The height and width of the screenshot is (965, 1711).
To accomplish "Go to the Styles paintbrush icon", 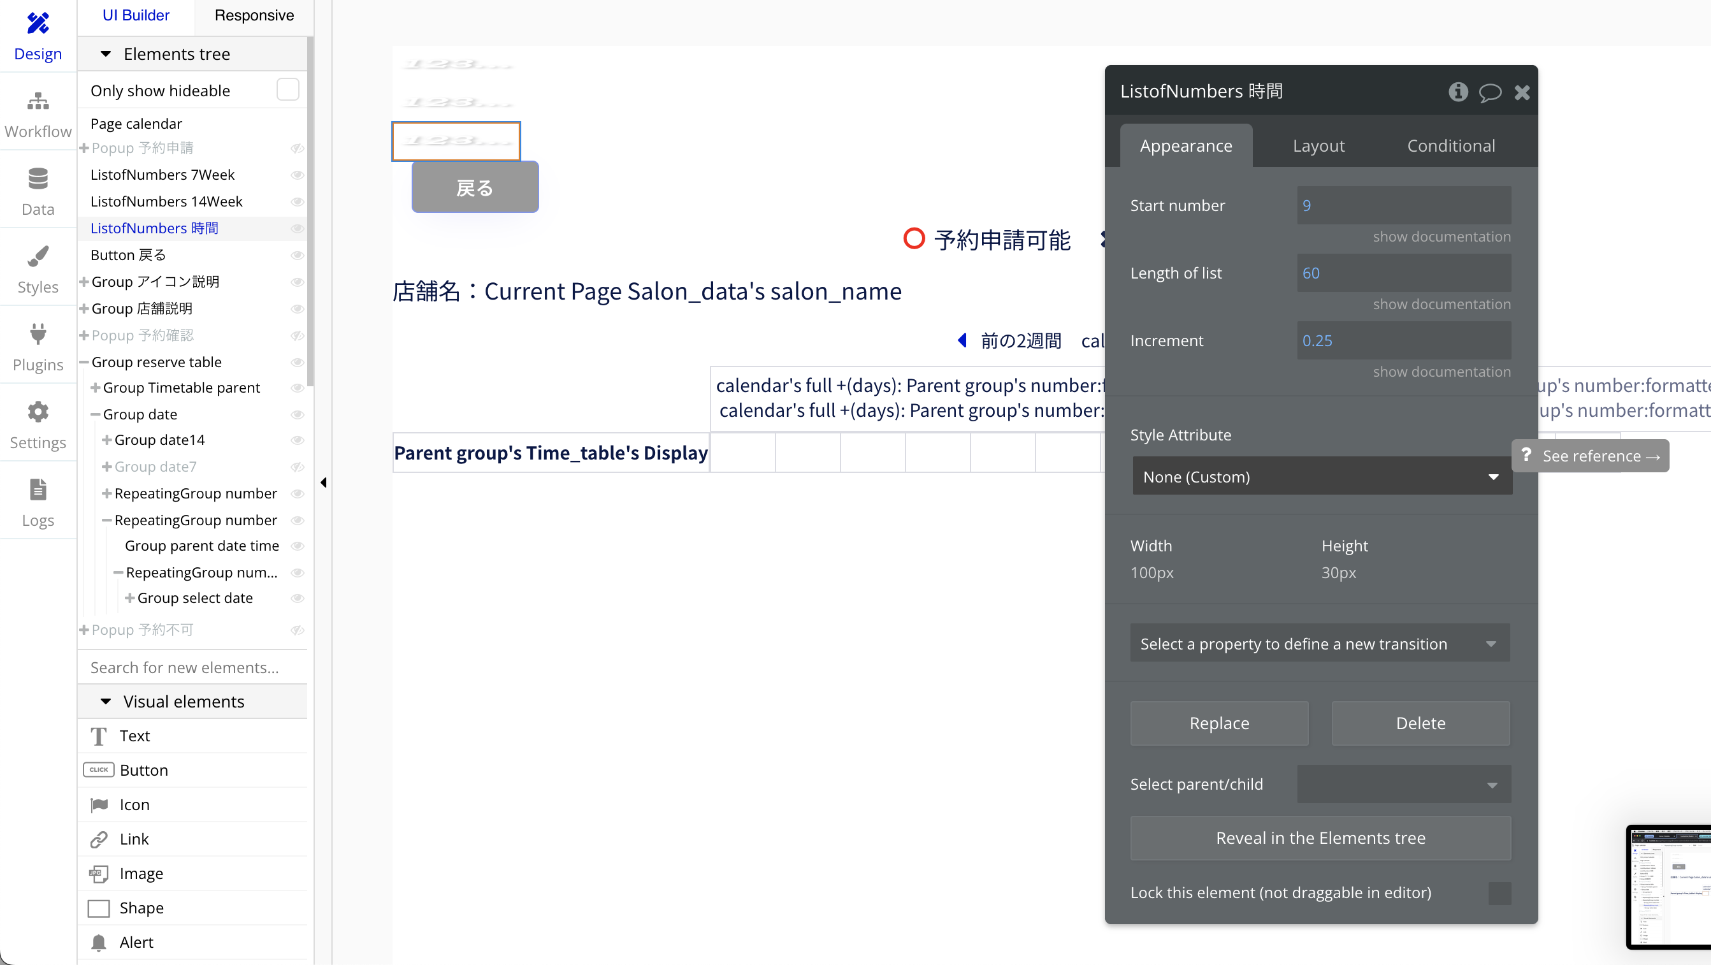I will [x=38, y=256].
